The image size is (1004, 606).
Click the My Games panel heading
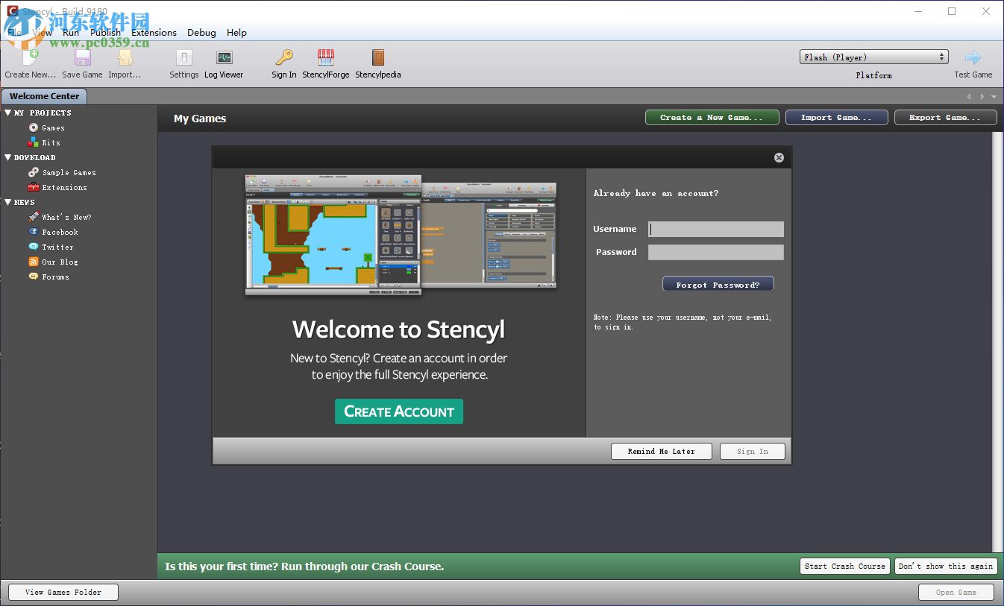(200, 119)
